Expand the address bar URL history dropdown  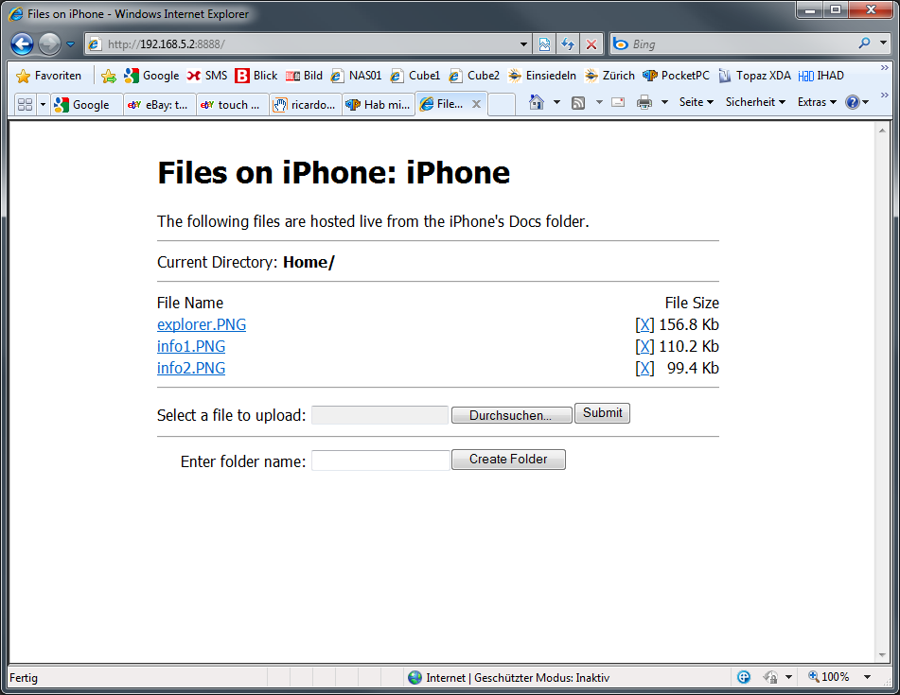coord(523,44)
